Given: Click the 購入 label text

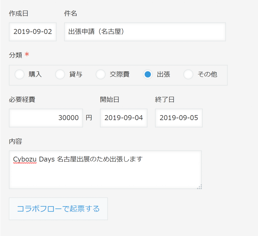Looking at the screenshot, I should coord(35,74).
